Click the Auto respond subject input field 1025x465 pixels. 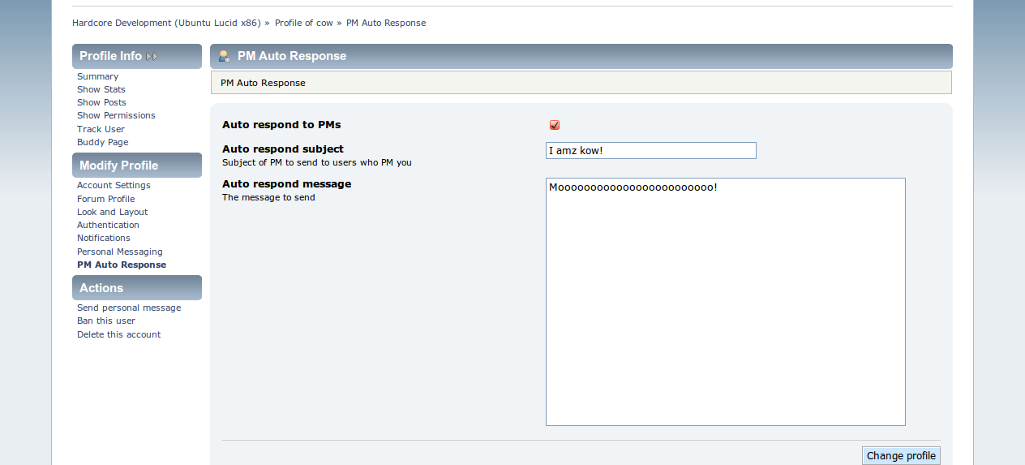pos(650,151)
